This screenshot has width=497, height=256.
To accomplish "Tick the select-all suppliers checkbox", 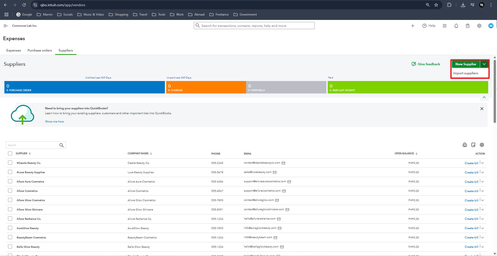I will (x=10, y=153).
